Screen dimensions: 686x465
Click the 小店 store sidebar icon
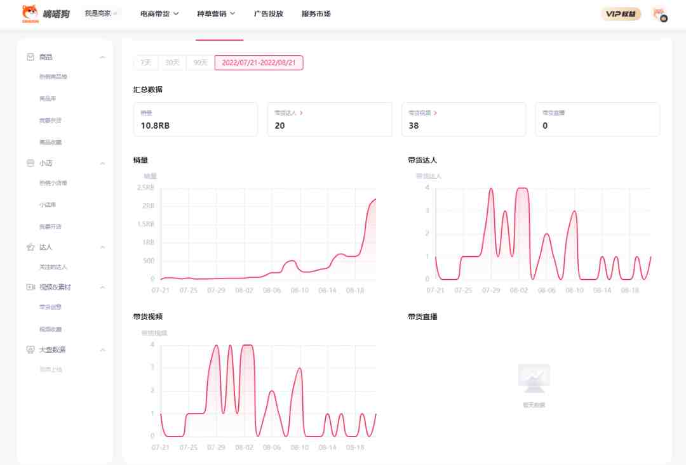pos(30,163)
